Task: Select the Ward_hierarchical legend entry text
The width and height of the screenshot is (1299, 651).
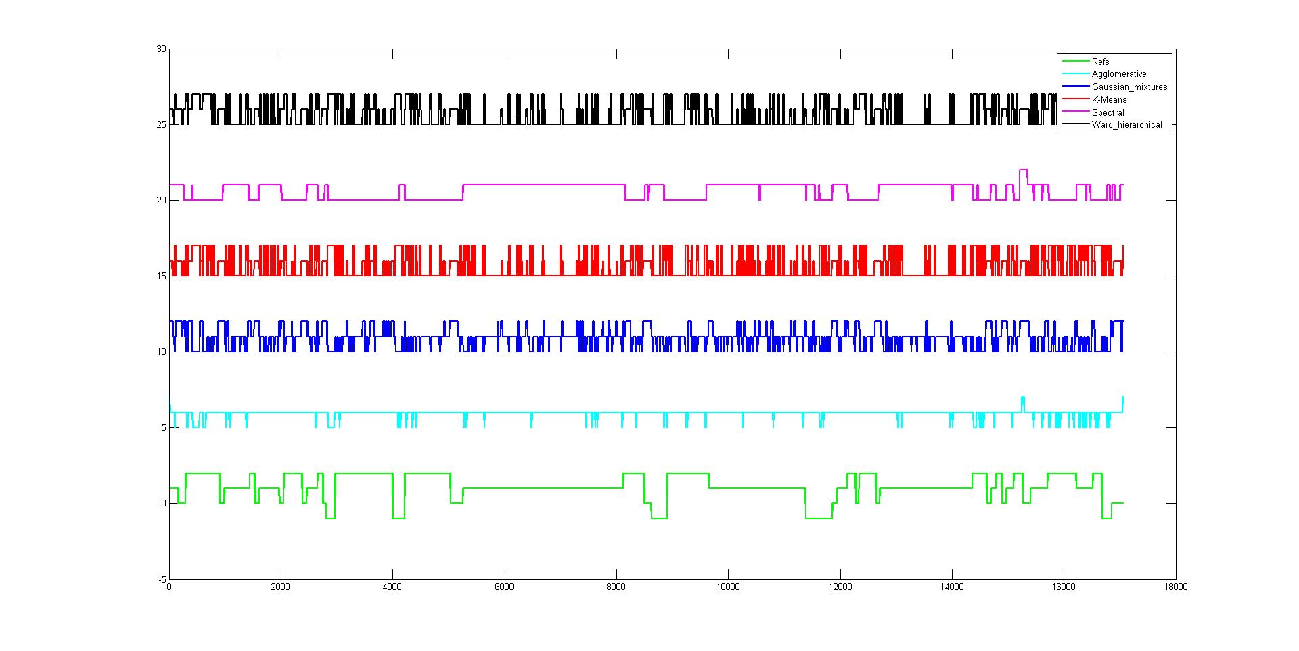Action: (1126, 124)
